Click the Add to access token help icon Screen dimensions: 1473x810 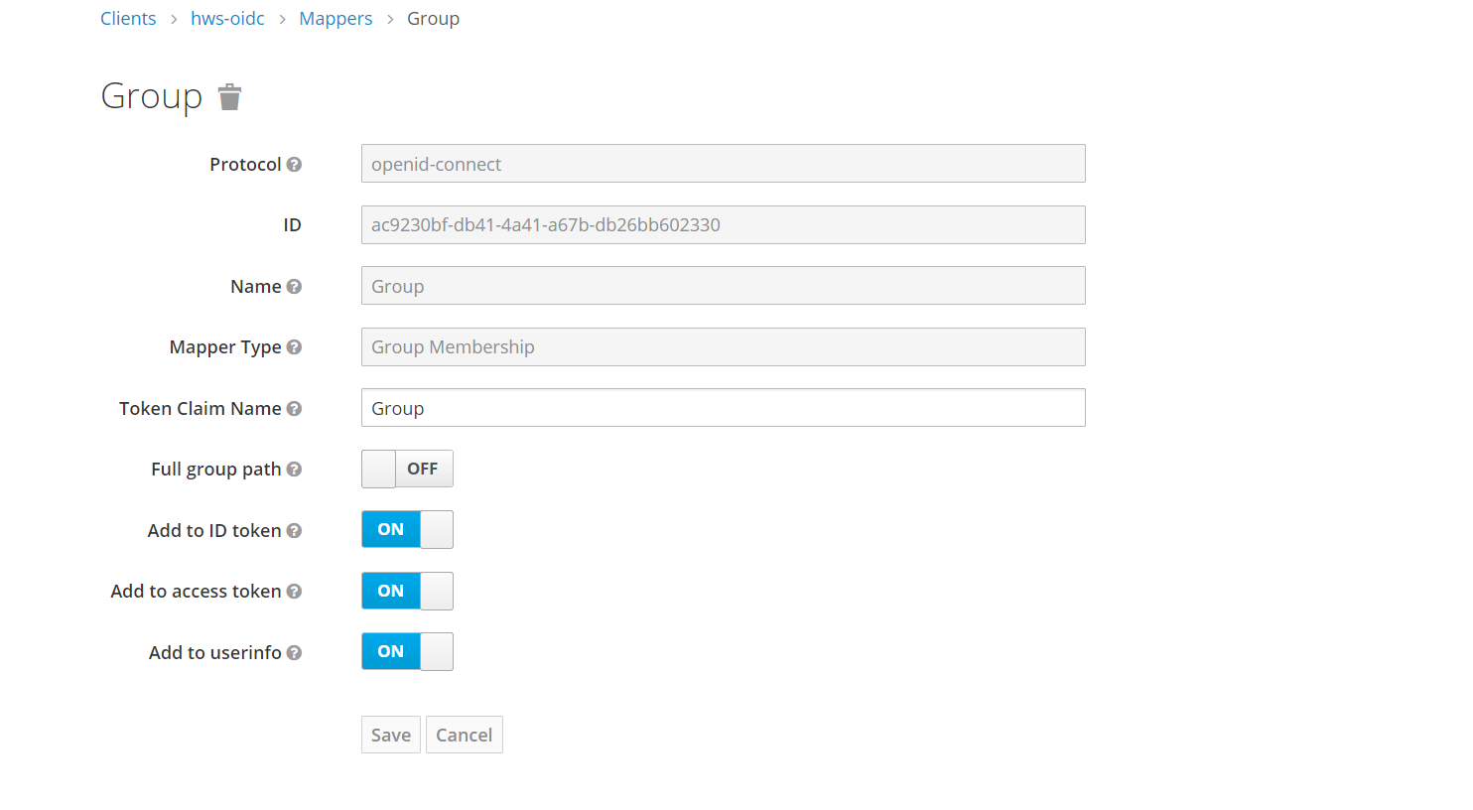click(x=294, y=592)
